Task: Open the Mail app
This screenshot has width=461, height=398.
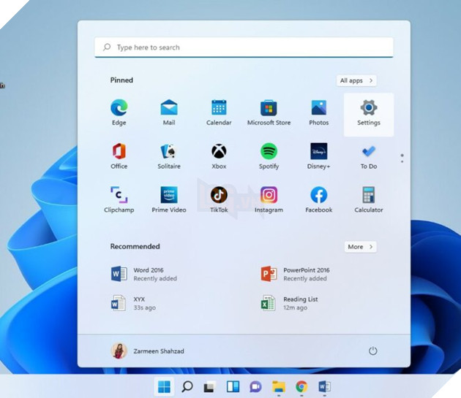Action: 169,112
